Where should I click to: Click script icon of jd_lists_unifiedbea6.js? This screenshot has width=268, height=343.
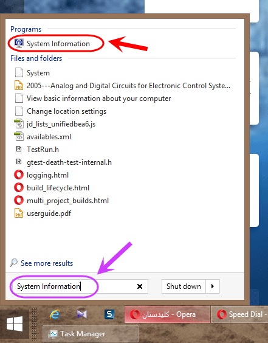[x=19, y=123]
